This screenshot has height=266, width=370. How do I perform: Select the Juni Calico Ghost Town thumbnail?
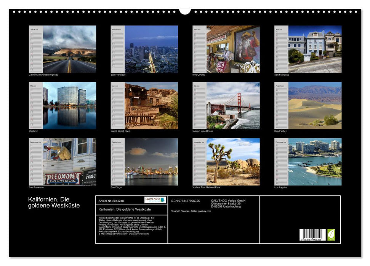pos(149,105)
